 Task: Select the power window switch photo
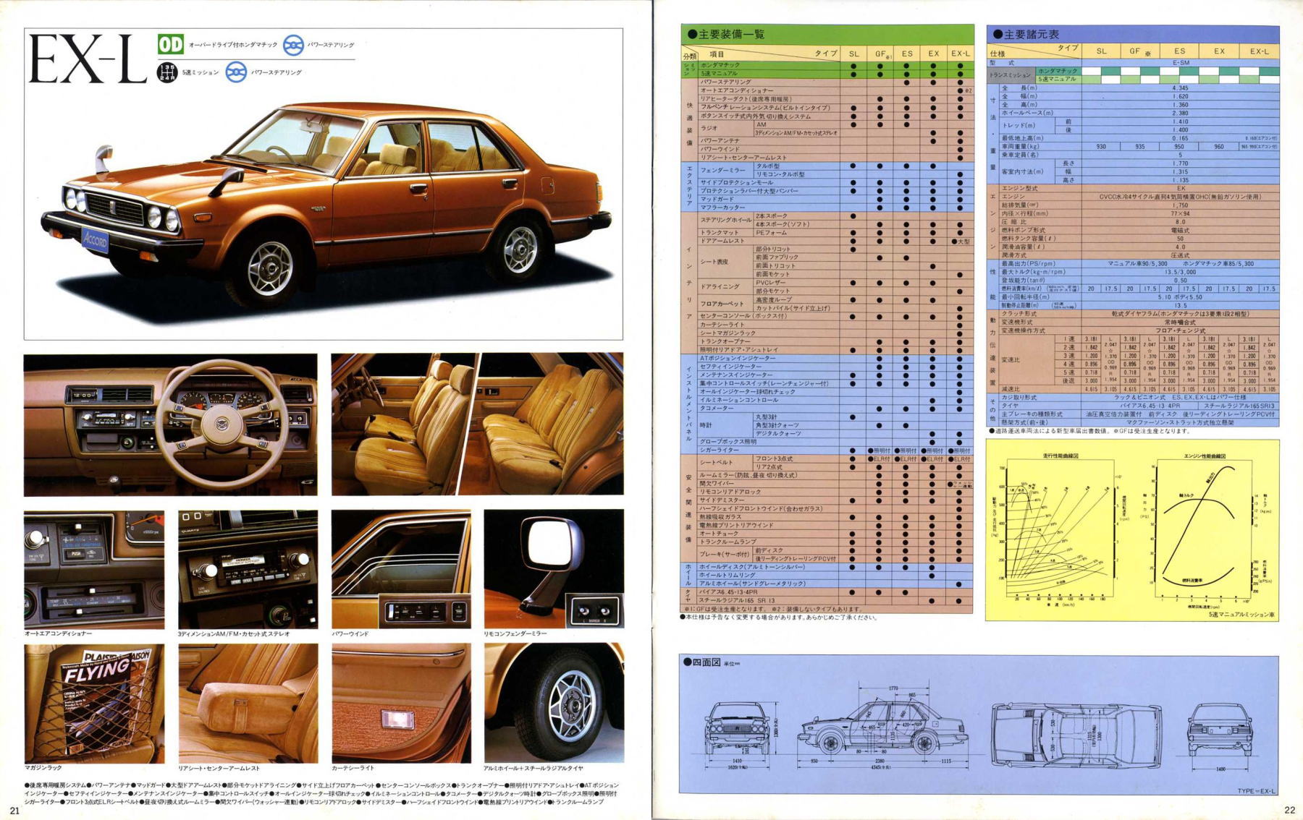tap(401, 569)
